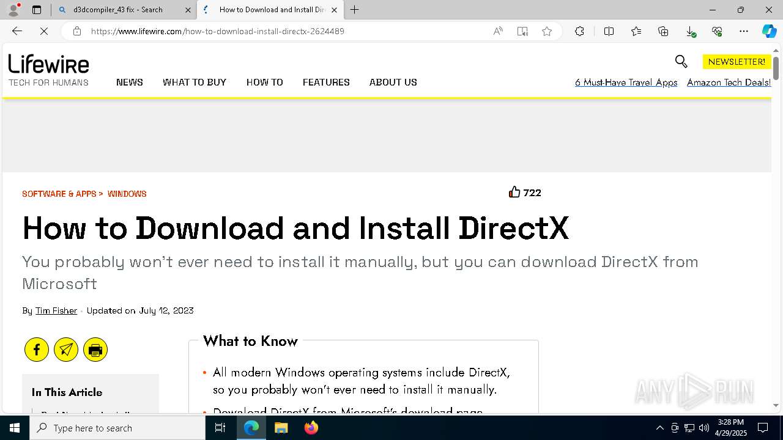Open a new browser tab

[355, 10]
